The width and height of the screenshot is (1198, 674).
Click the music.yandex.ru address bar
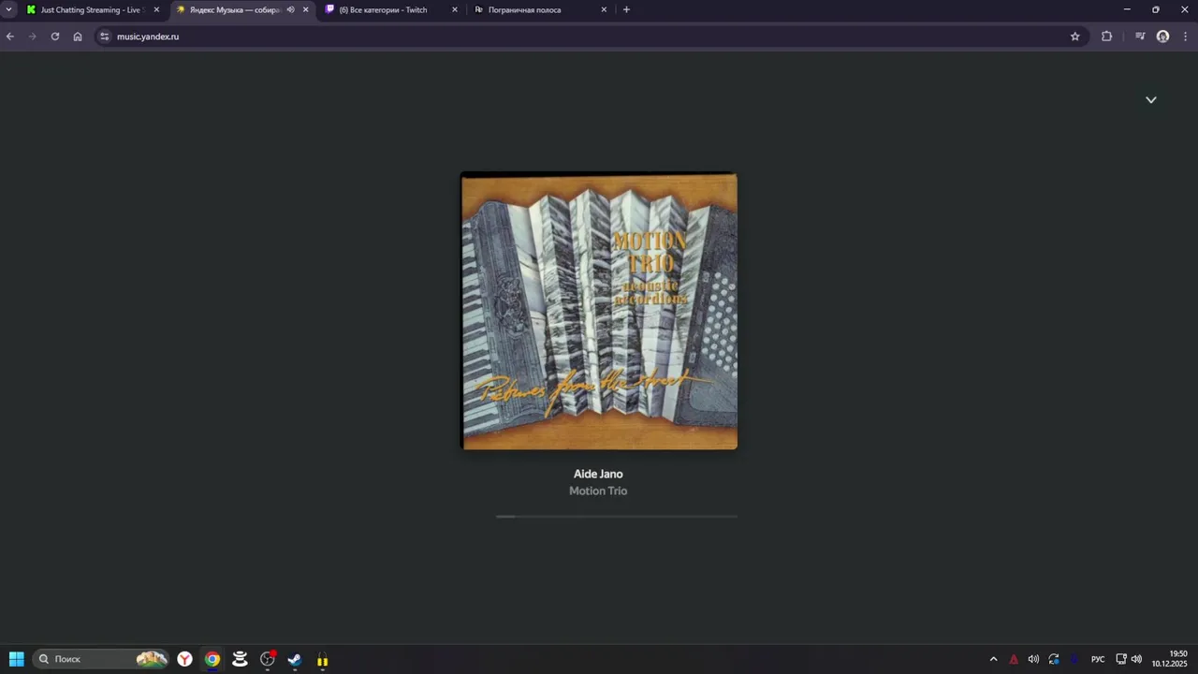coord(590,37)
